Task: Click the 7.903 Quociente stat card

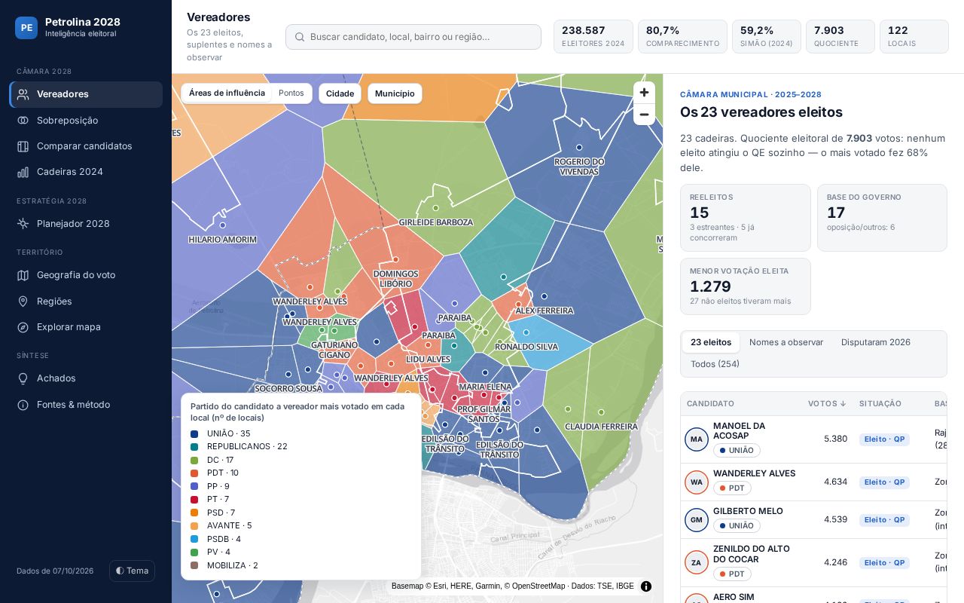Action: click(x=840, y=36)
